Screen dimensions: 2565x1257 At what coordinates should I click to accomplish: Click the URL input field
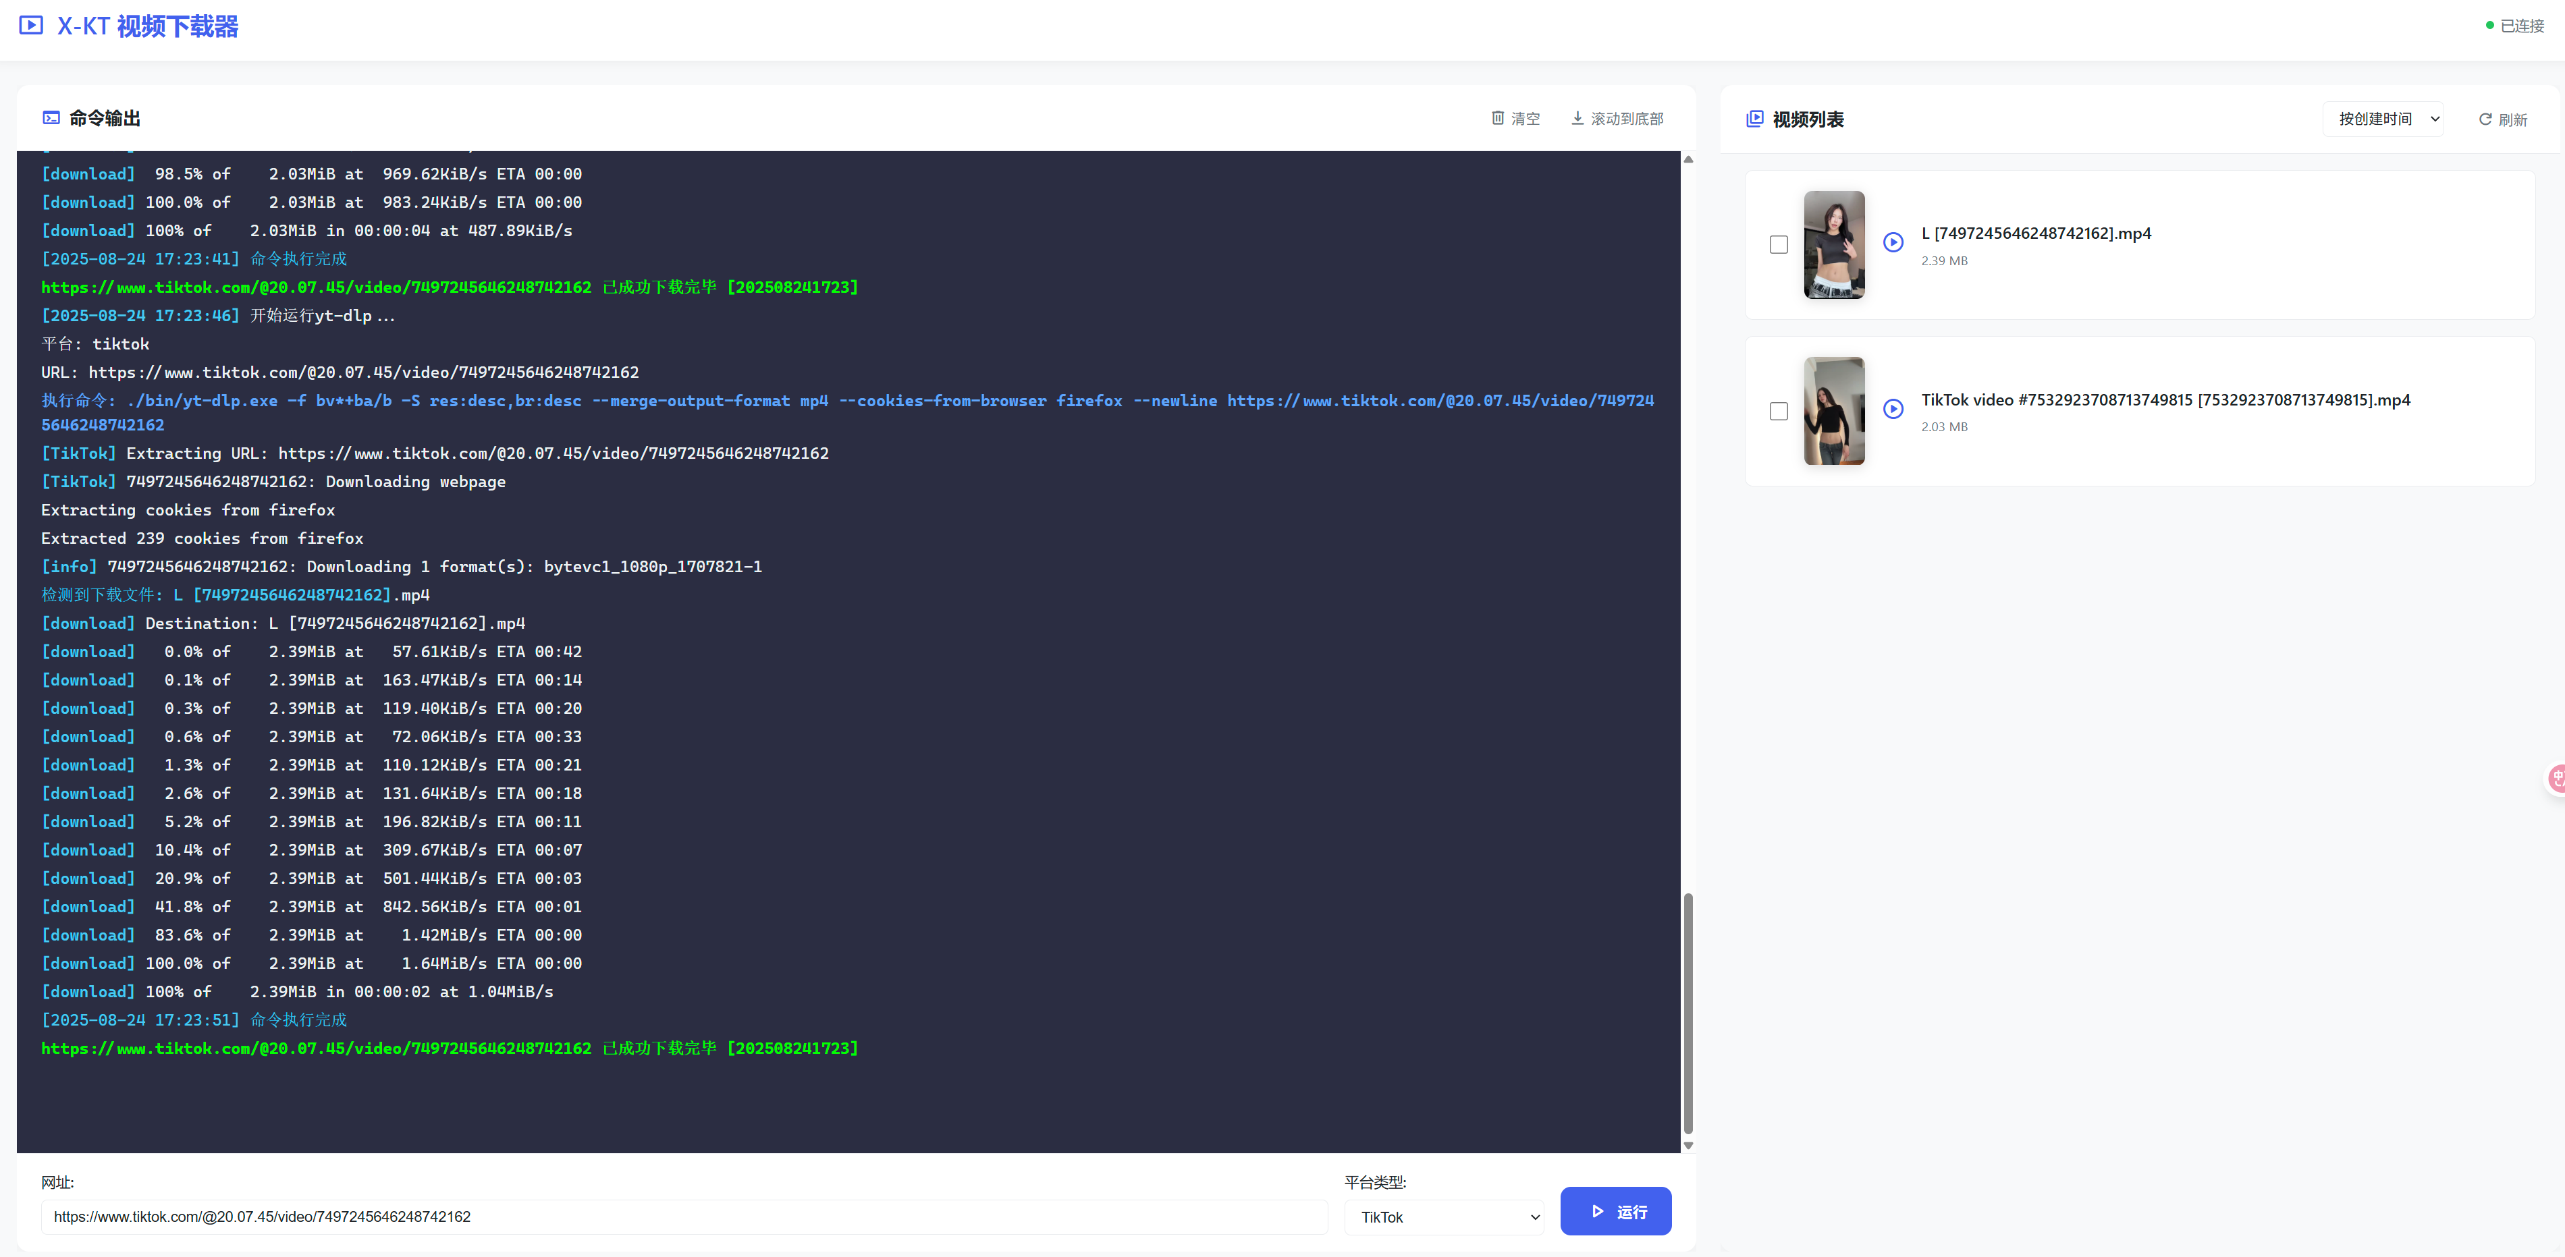coord(683,1217)
